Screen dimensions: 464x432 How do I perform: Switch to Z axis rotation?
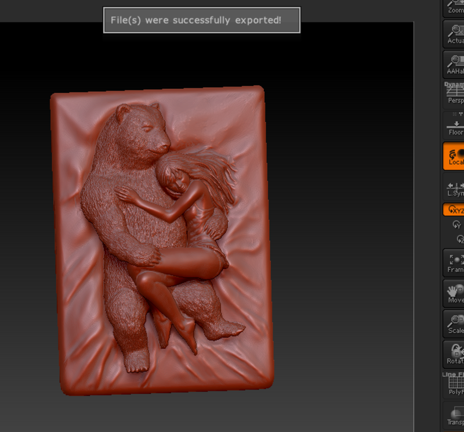coord(460,239)
